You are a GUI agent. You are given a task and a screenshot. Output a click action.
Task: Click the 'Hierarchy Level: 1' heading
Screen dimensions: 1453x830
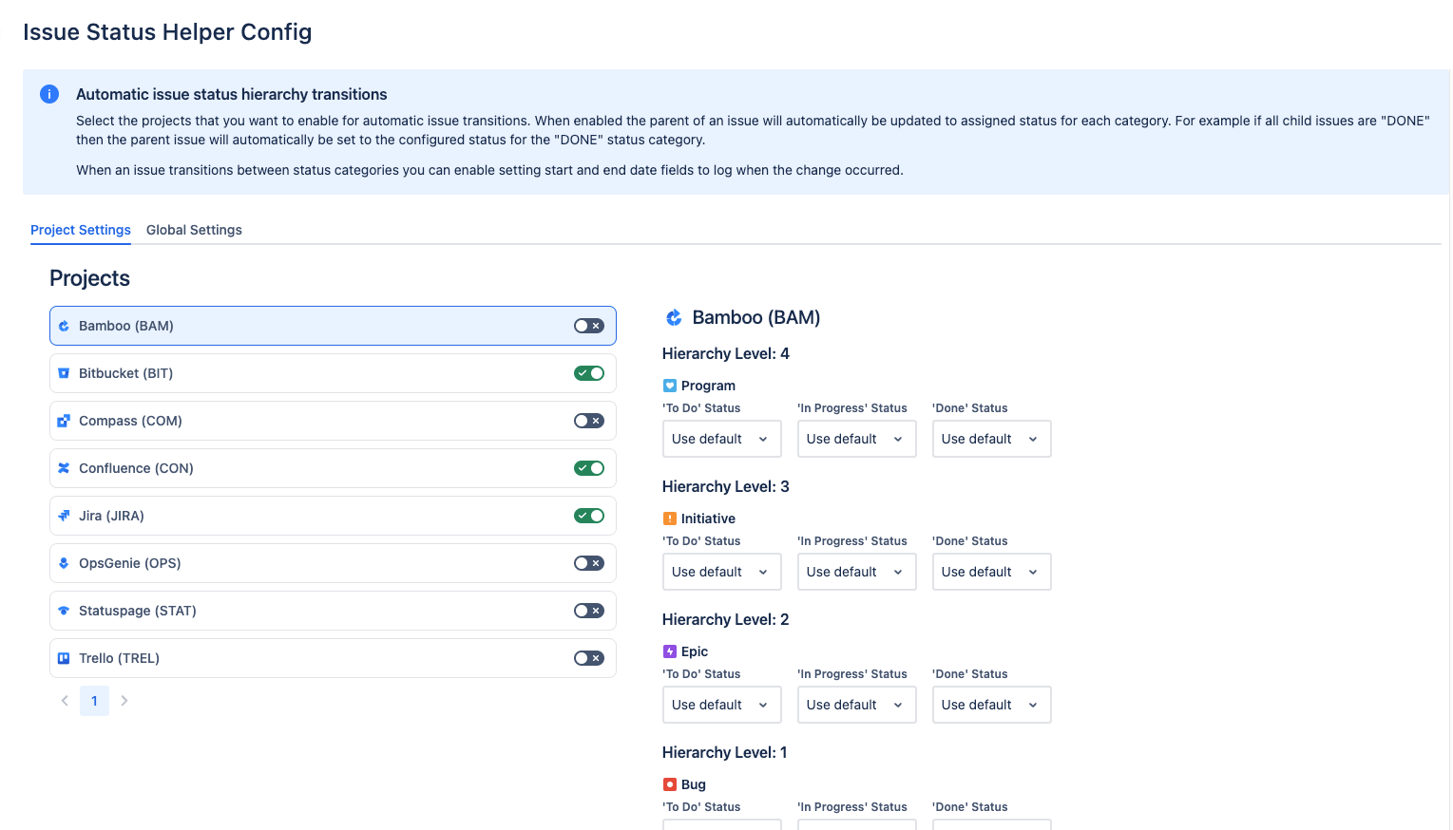point(725,752)
